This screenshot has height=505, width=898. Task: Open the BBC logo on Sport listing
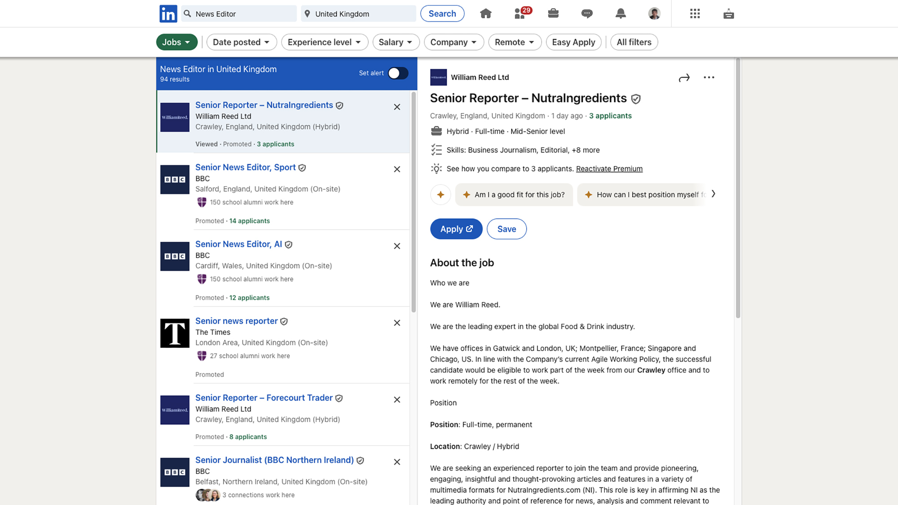pos(175,180)
